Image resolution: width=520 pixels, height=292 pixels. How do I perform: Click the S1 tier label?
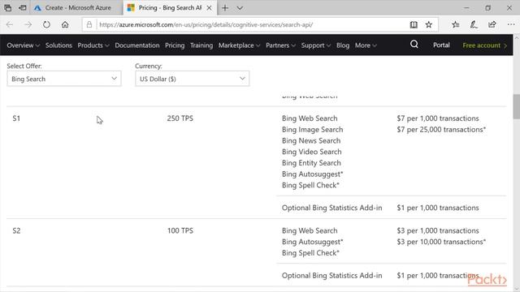(x=16, y=118)
